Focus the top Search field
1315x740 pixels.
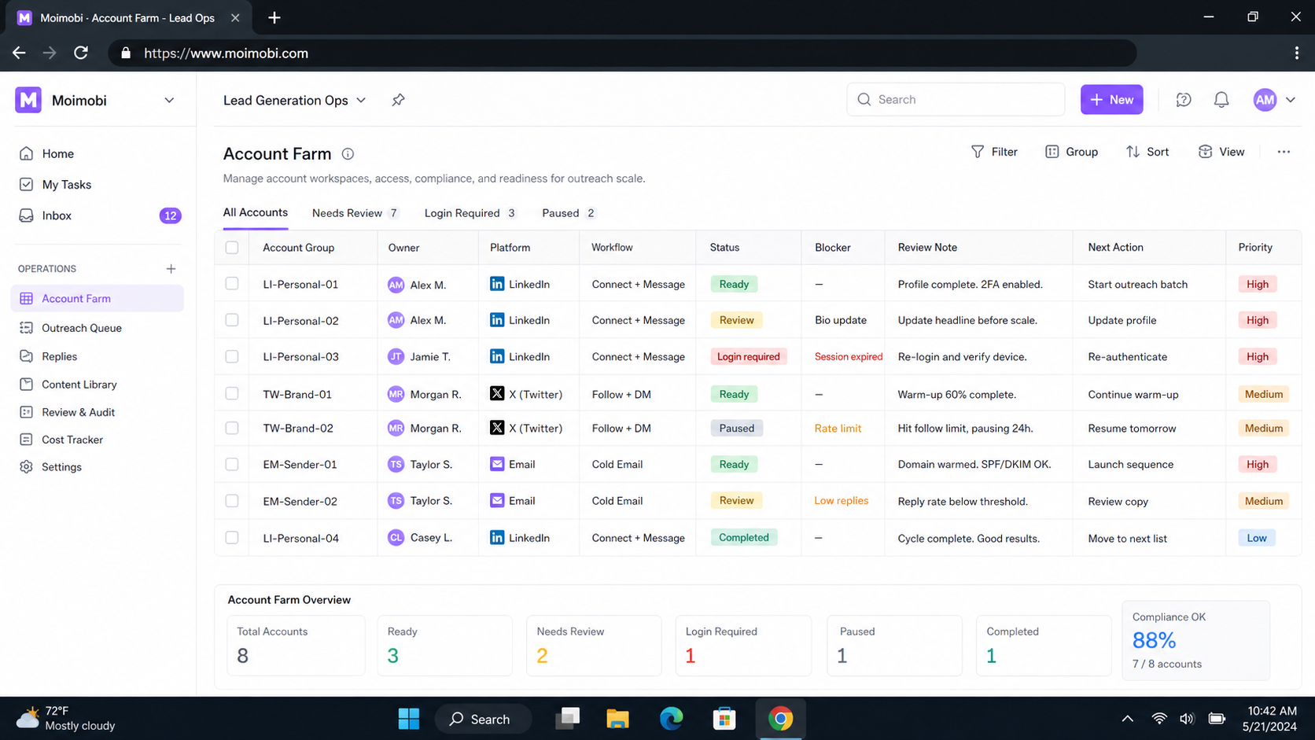(956, 100)
